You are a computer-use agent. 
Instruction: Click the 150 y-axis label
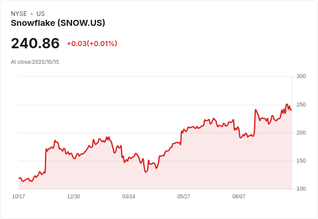pyautogui.click(x=301, y=161)
